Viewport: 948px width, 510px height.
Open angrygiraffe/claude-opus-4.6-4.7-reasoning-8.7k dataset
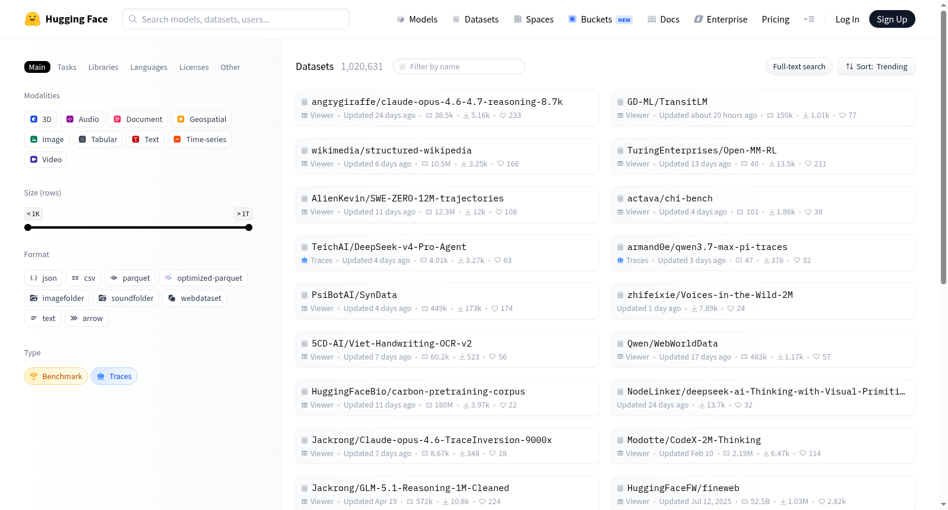tap(447, 108)
